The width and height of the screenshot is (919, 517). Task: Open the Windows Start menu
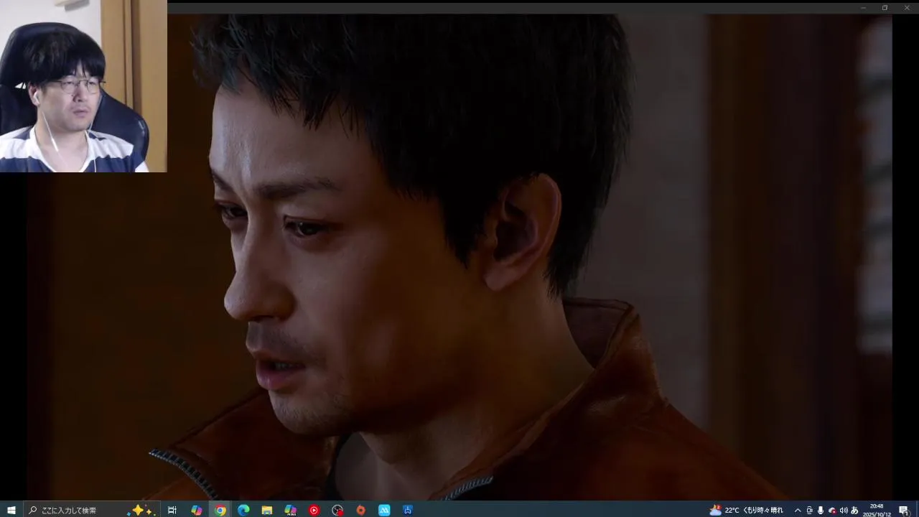(x=11, y=510)
